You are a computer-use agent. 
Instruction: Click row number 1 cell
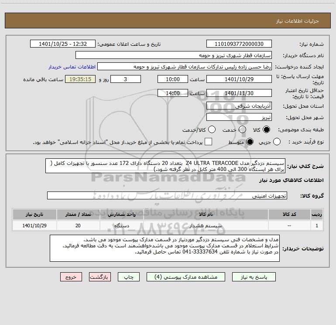pyautogui.click(x=317, y=226)
